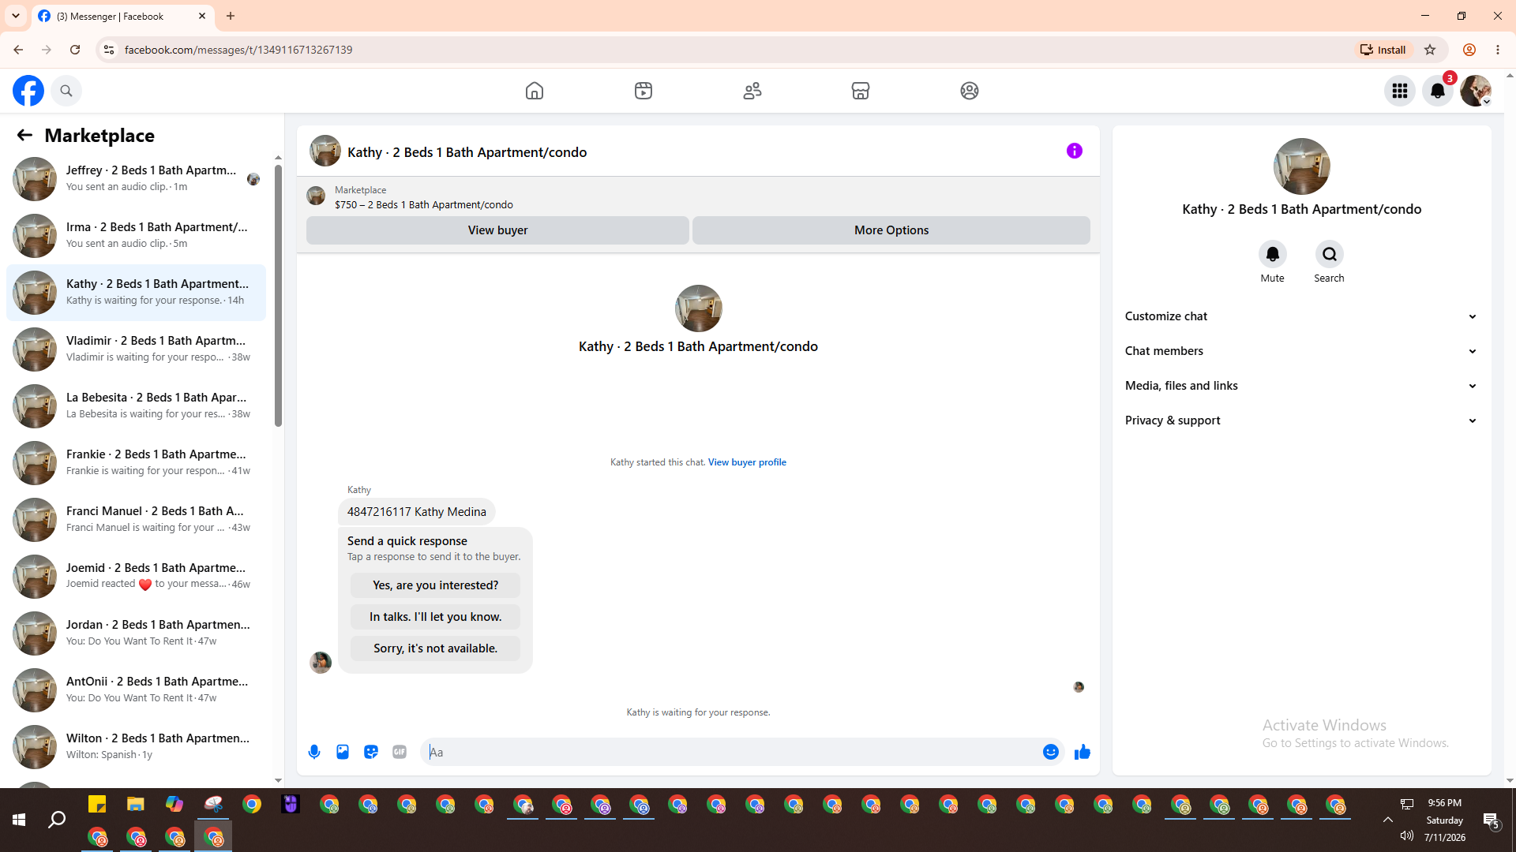Open the Windows notification center

point(1492,820)
